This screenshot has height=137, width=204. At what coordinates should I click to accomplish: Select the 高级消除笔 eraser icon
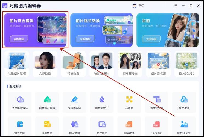pos(75,99)
